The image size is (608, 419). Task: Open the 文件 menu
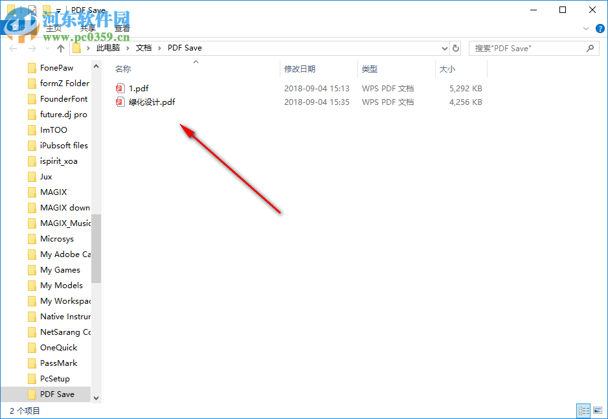click(18, 28)
